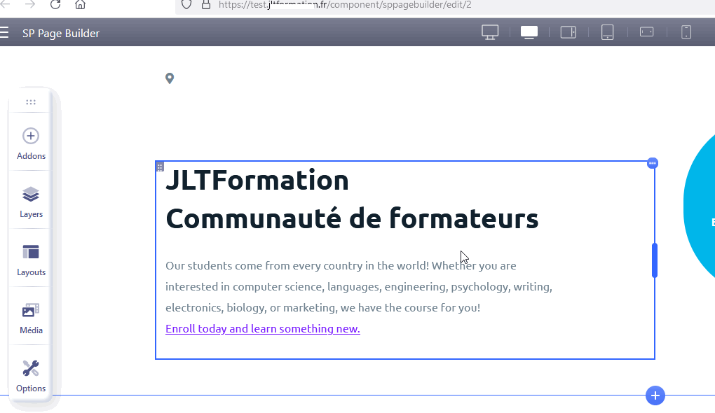Open the Layers panel
715x413 pixels.
tap(31, 202)
